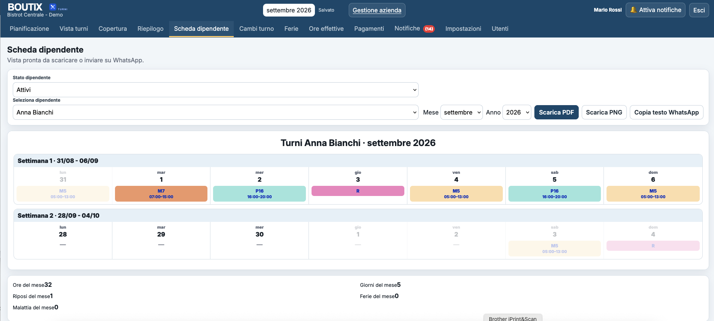Click the pink R rest block on Thursday 3

click(x=358, y=191)
